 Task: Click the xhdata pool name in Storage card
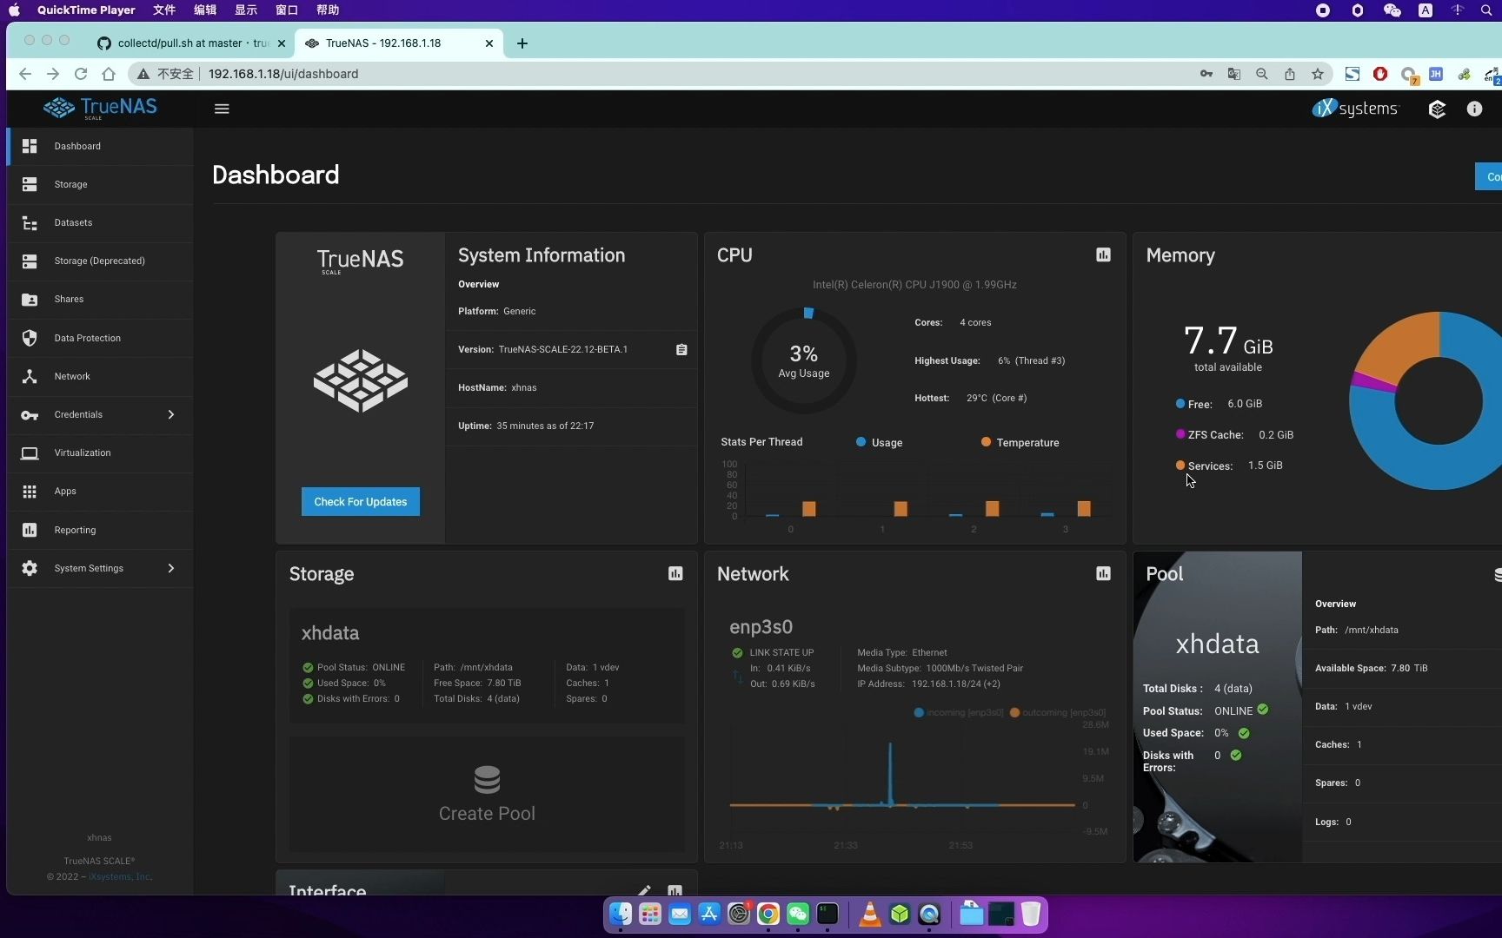pyautogui.click(x=330, y=632)
